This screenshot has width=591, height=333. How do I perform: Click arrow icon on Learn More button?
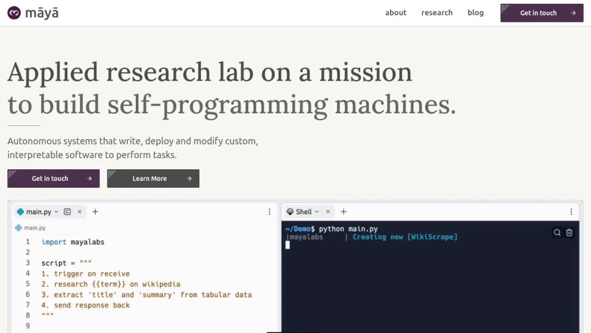click(x=189, y=179)
